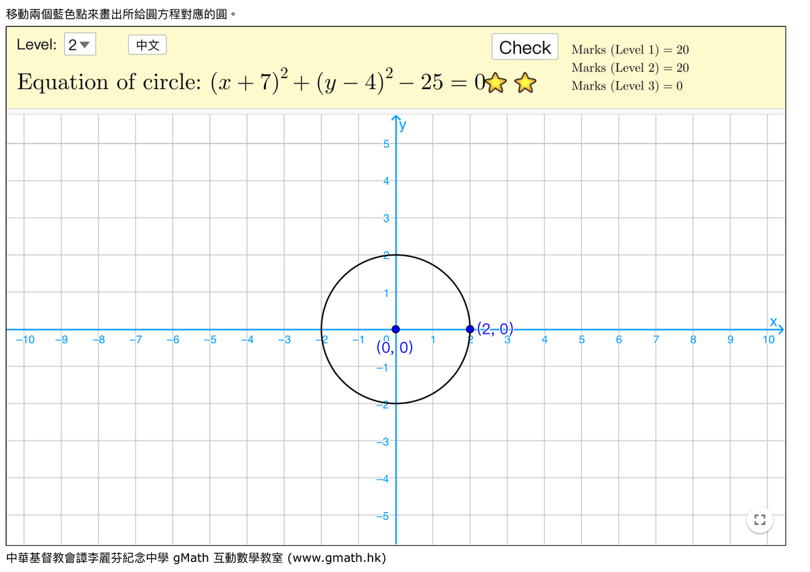
Task: Click the y-axis label 4
Action: coord(387,181)
